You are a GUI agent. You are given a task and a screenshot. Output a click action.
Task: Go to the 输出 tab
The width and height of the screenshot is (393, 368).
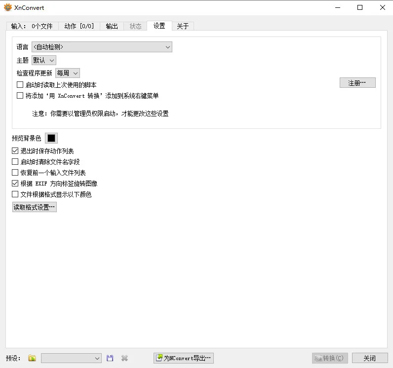pyautogui.click(x=112, y=26)
